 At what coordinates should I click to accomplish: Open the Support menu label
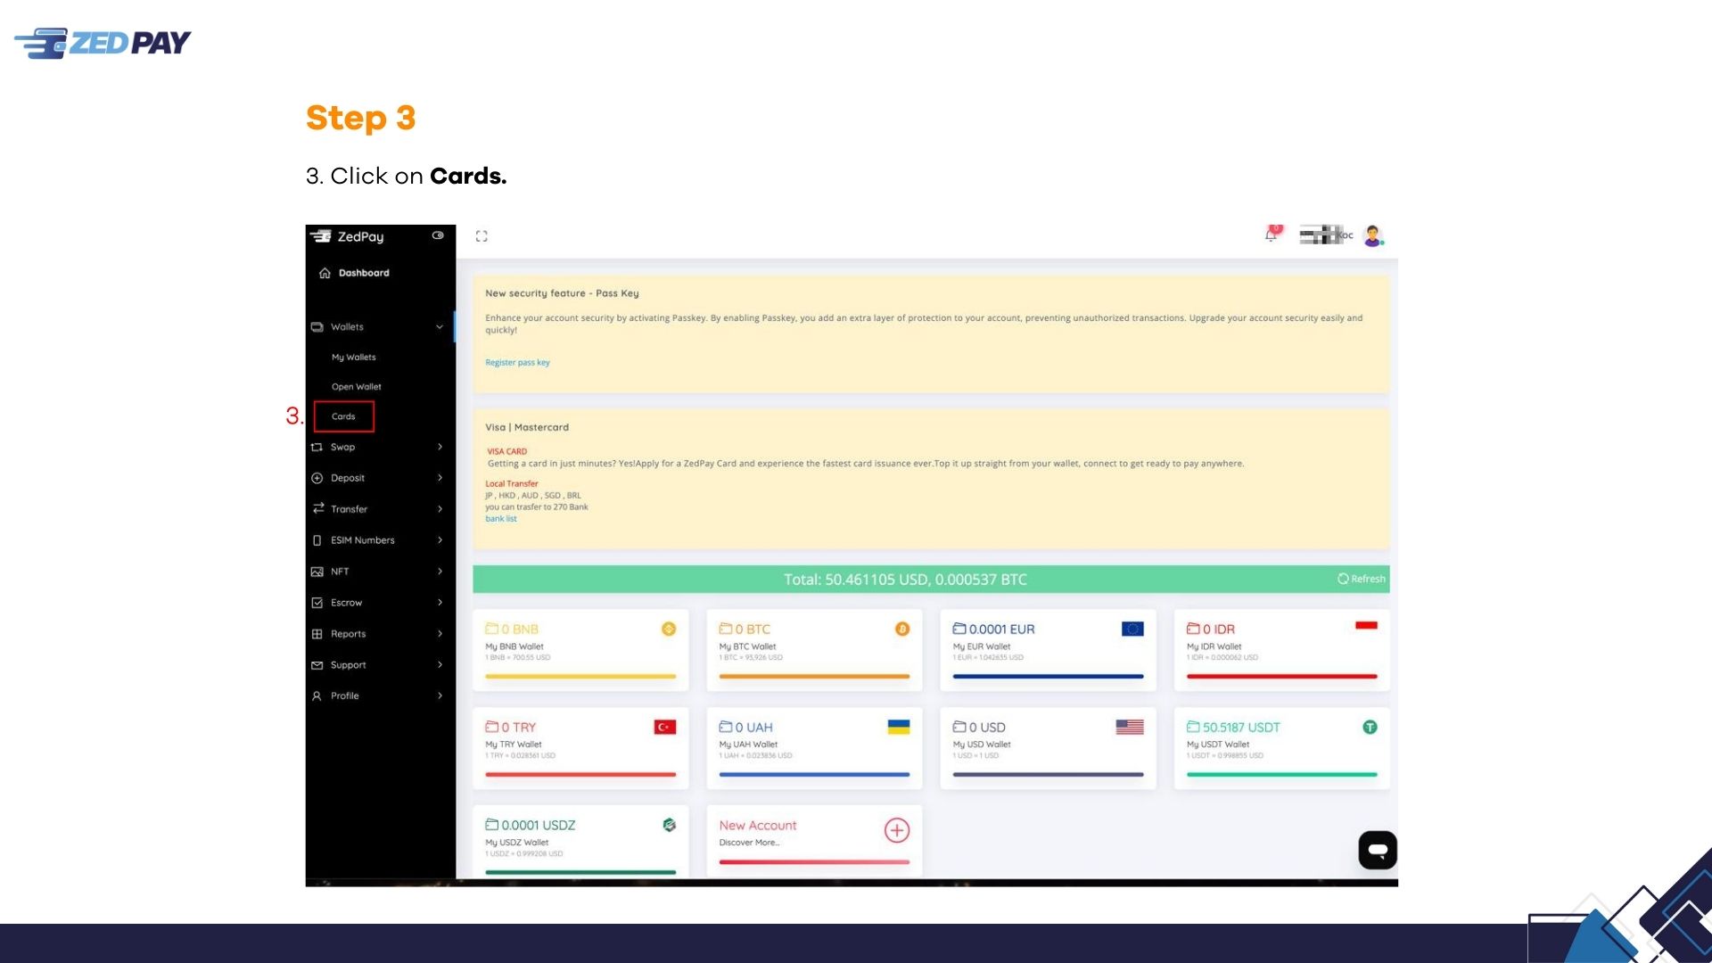click(348, 665)
